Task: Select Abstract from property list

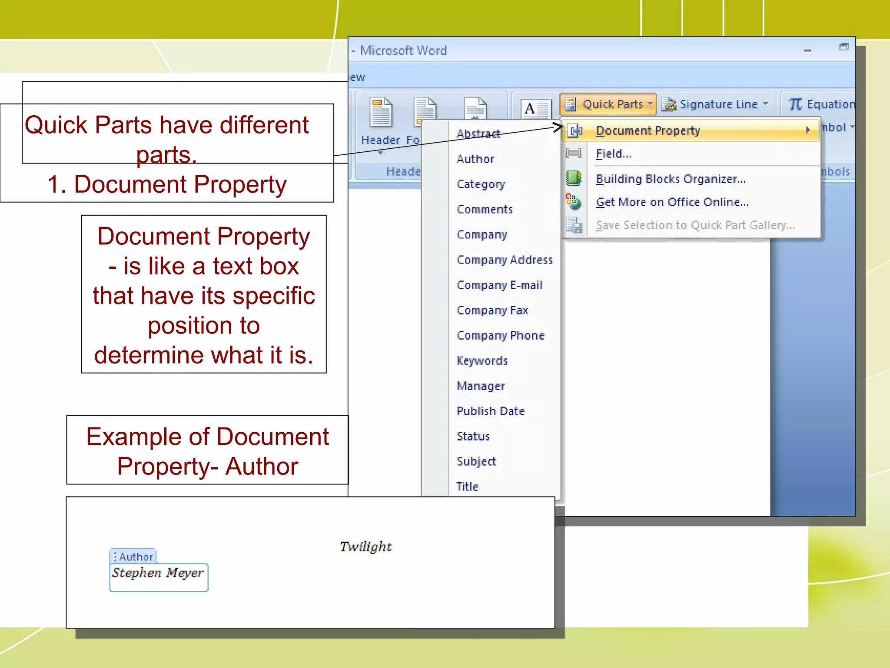Action: tap(478, 134)
